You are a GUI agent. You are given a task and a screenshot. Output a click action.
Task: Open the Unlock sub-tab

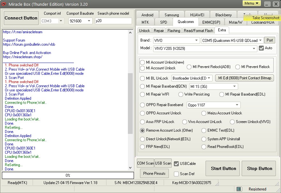(144, 31)
